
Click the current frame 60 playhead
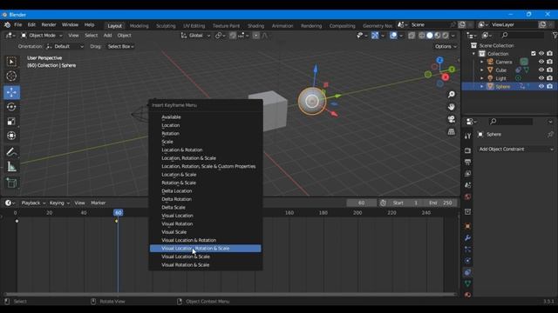[119, 212]
